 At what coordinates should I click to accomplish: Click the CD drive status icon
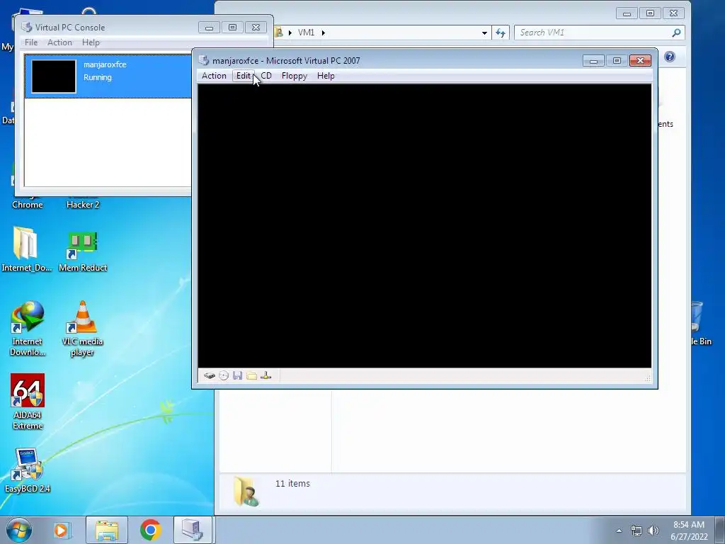point(224,375)
